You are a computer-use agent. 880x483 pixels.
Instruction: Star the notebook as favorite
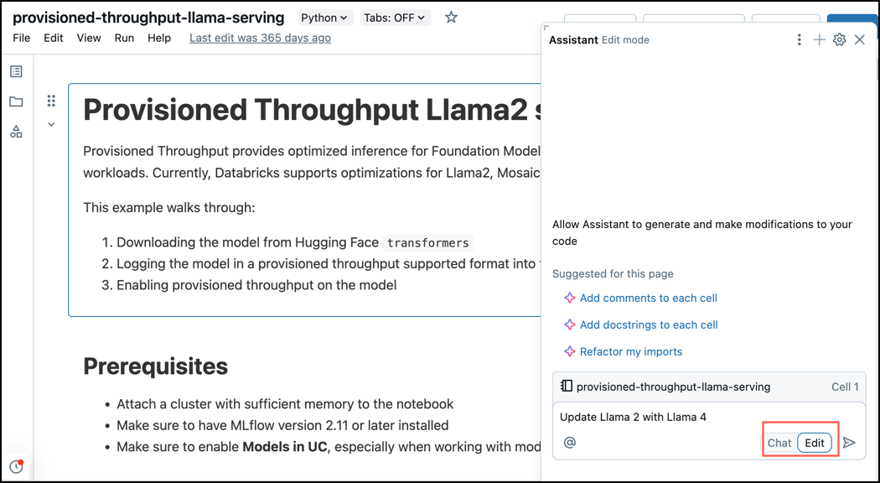pos(450,17)
